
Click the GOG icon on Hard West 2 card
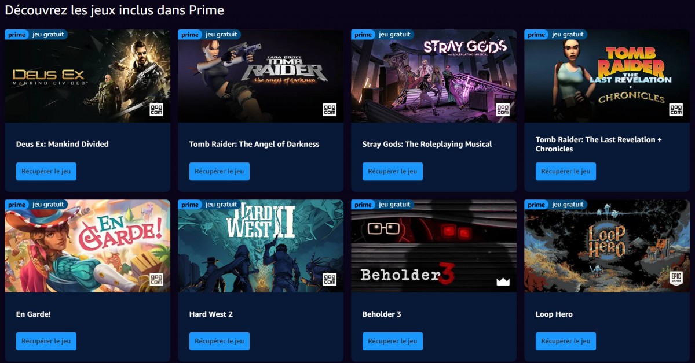pyautogui.click(x=330, y=279)
